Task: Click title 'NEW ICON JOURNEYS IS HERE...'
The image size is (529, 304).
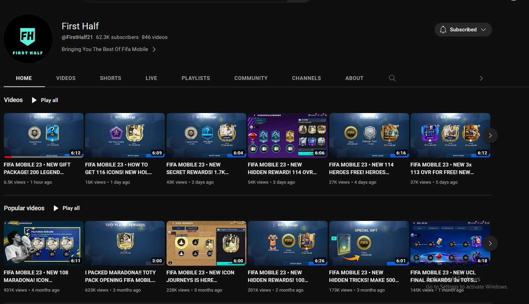Action: (x=201, y=276)
